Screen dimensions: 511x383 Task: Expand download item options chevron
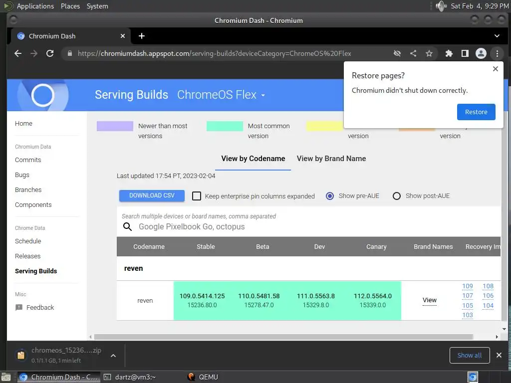[x=113, y=356]
